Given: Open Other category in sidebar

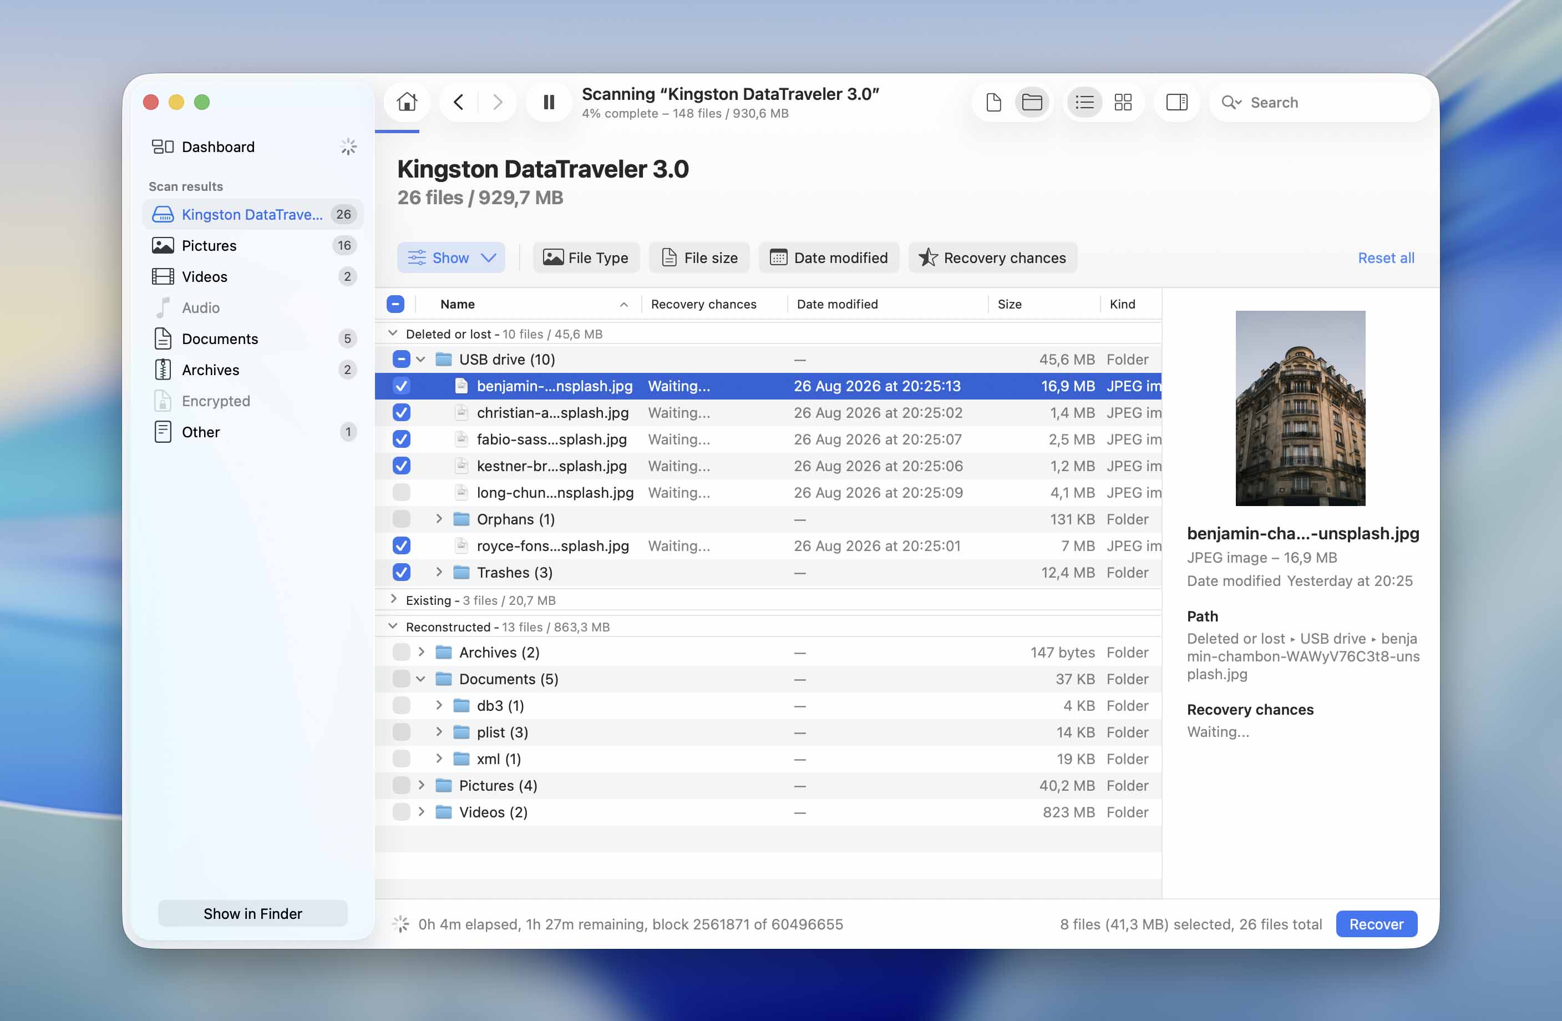Looking at the screenshot, I should coord(253,431).
